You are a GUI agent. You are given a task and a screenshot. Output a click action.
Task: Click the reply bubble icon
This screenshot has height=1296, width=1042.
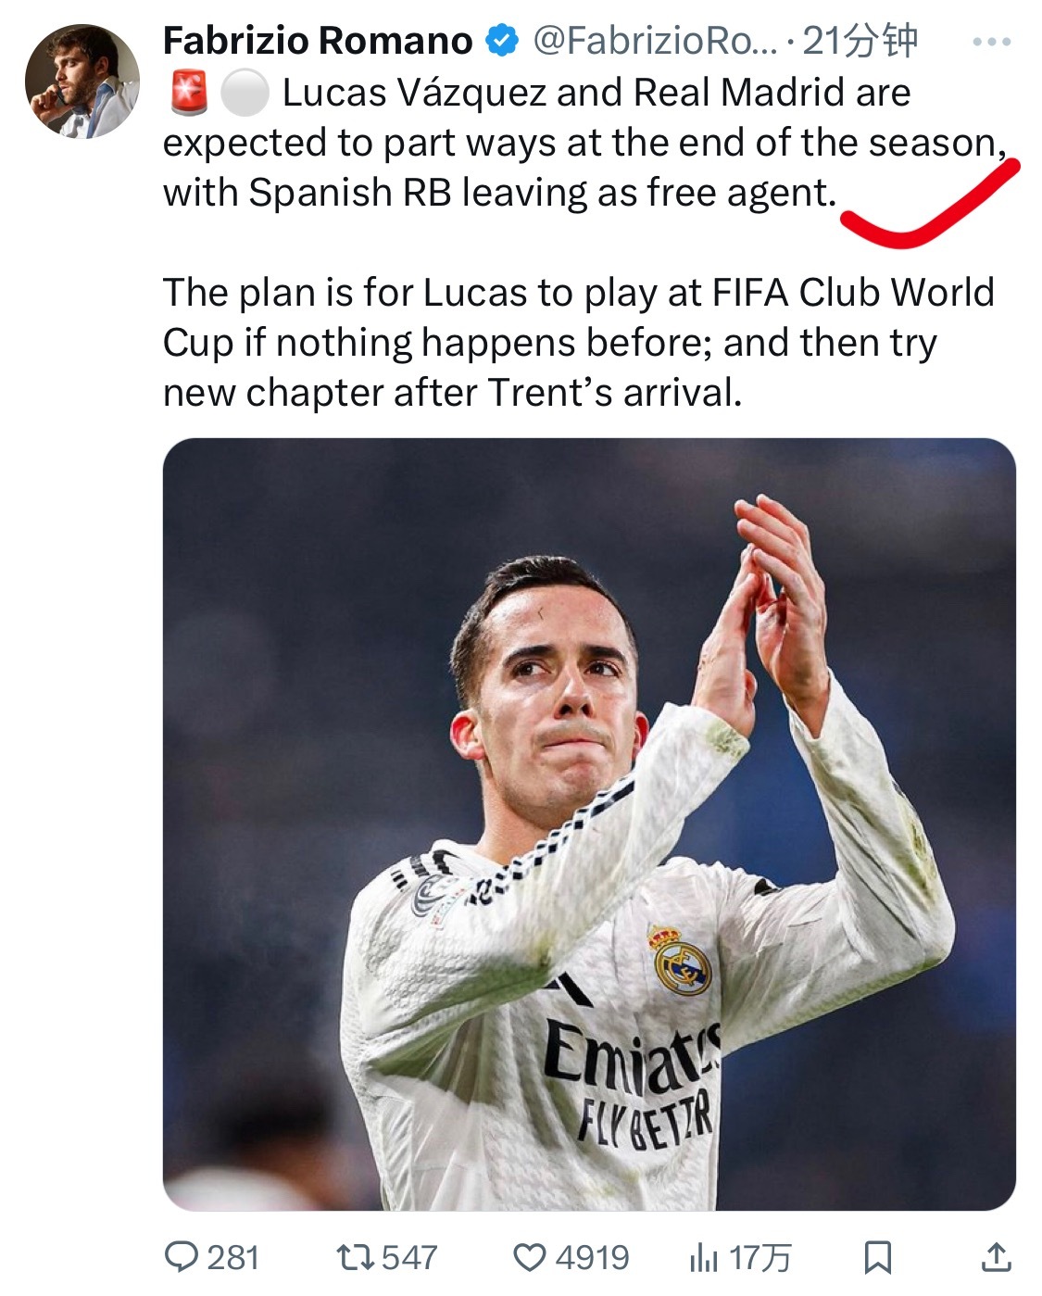coord(182,1257)
